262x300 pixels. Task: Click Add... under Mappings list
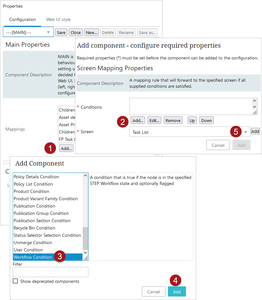(66, 148)
